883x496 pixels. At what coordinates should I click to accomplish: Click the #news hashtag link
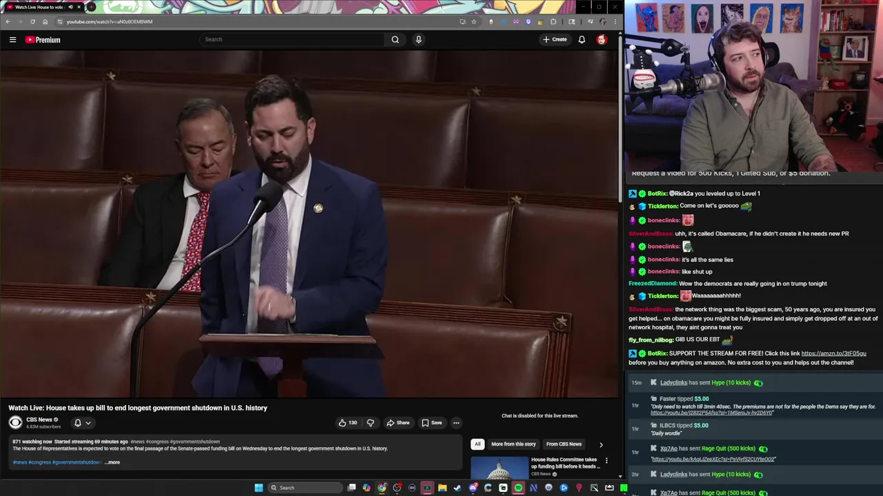(19, 462)
